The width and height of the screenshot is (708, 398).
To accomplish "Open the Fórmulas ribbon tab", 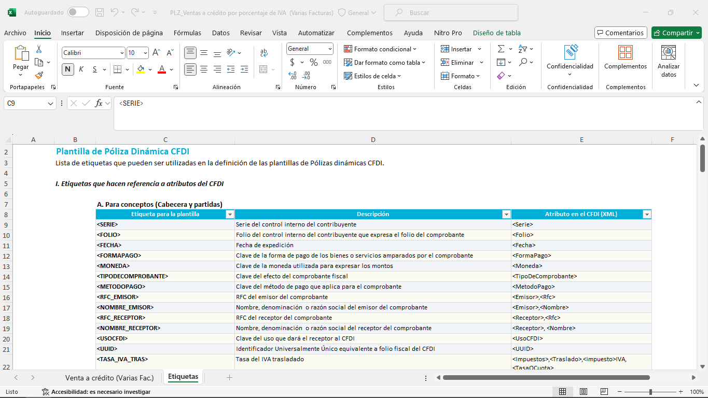I will (x=187, y=33).
